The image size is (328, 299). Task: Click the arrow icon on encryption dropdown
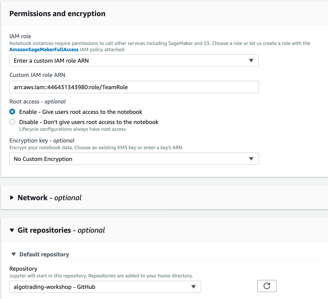tap(251, 159)
